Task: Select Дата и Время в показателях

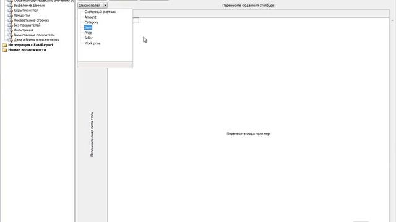Action: point(37,39)
